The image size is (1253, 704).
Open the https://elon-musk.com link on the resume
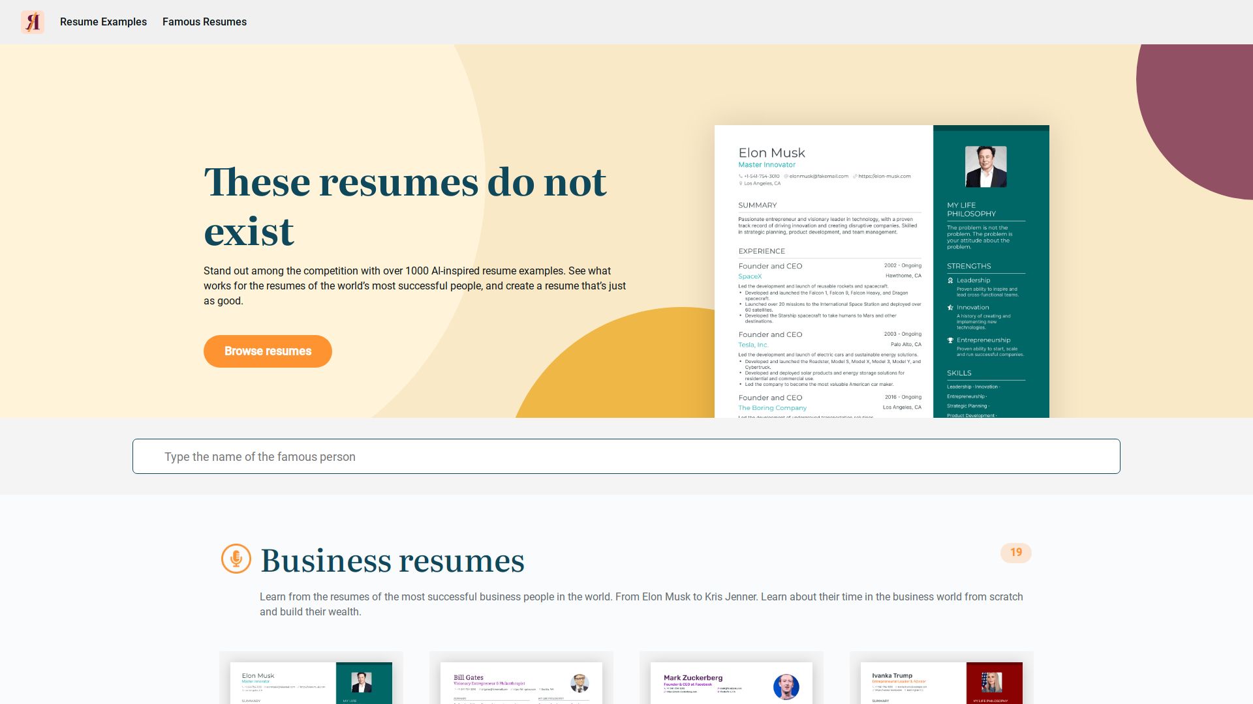[884, 176]
